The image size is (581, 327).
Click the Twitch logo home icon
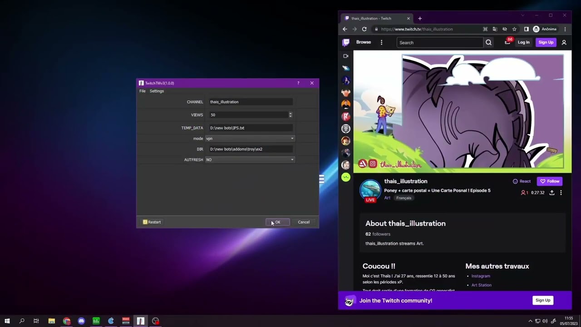pyautogui.click(x=346, y=42)
